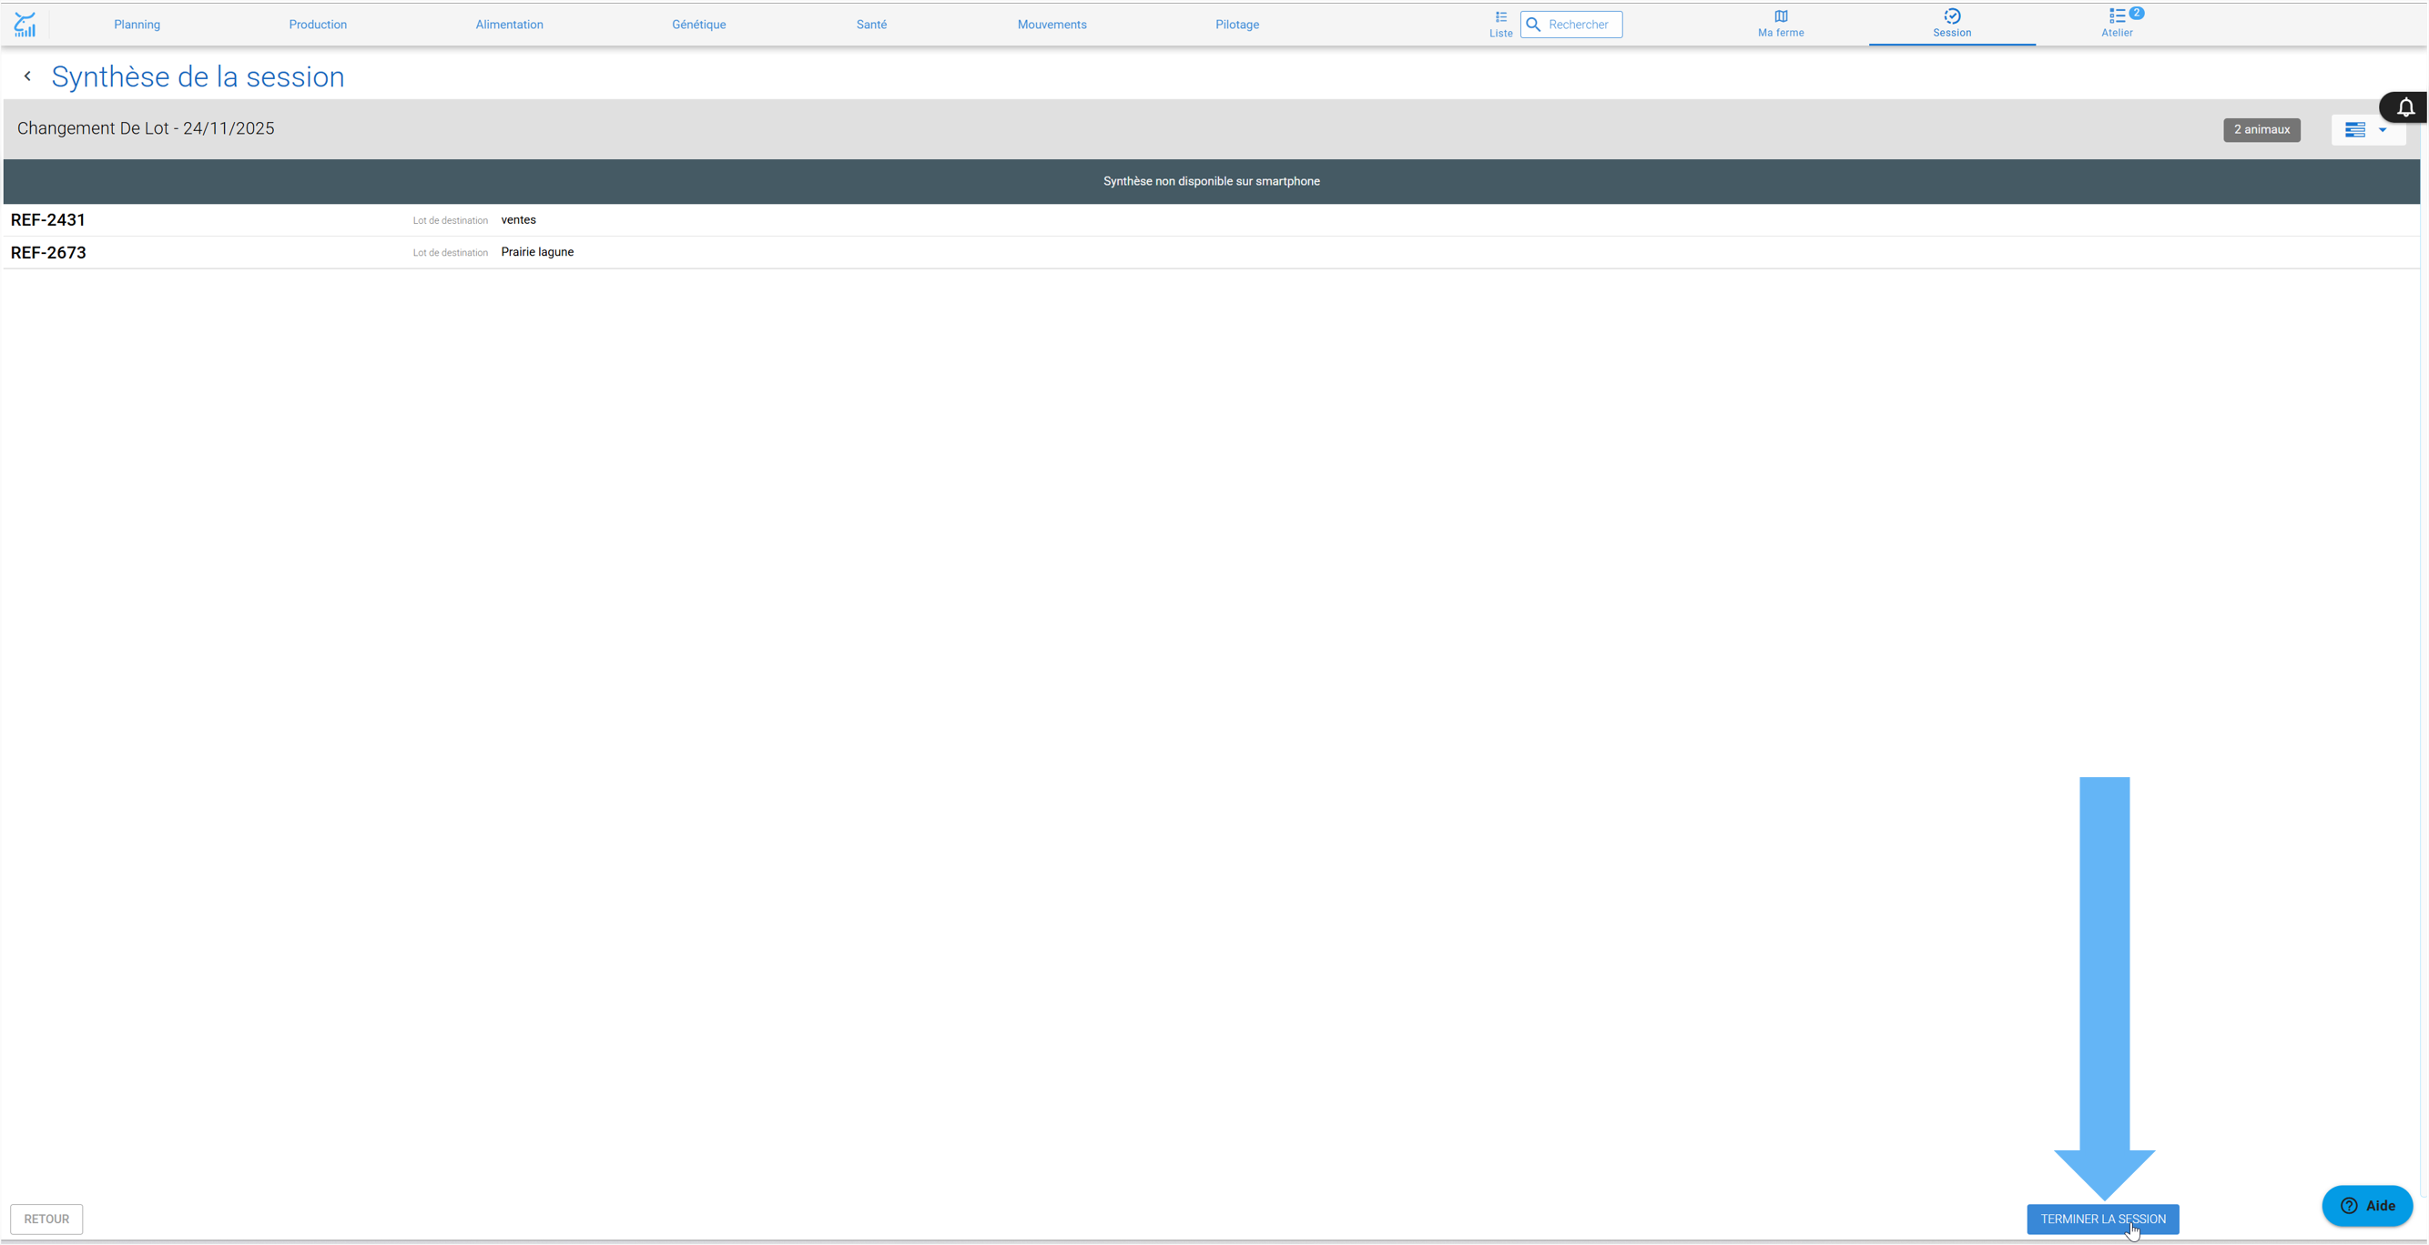2429x1245 pixels.
Task: Go back using the title chevron
Action: [x=27, y=76]
